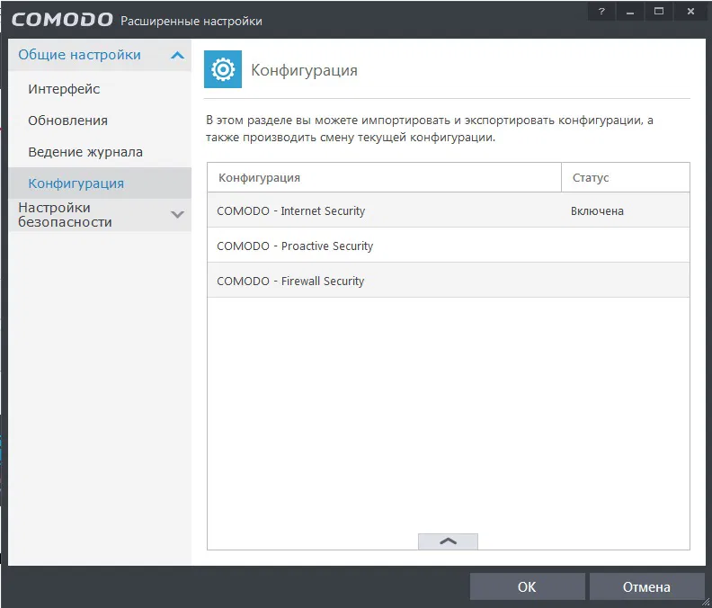The height and width of the screenshot is (608, 712).
Task: Open the bottom chevron handle of the list
Action: [448, 541]
